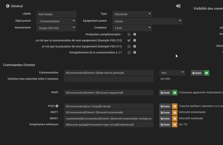Click the Intensité maximale description text

pyautogui.click(x=191, y=118)
